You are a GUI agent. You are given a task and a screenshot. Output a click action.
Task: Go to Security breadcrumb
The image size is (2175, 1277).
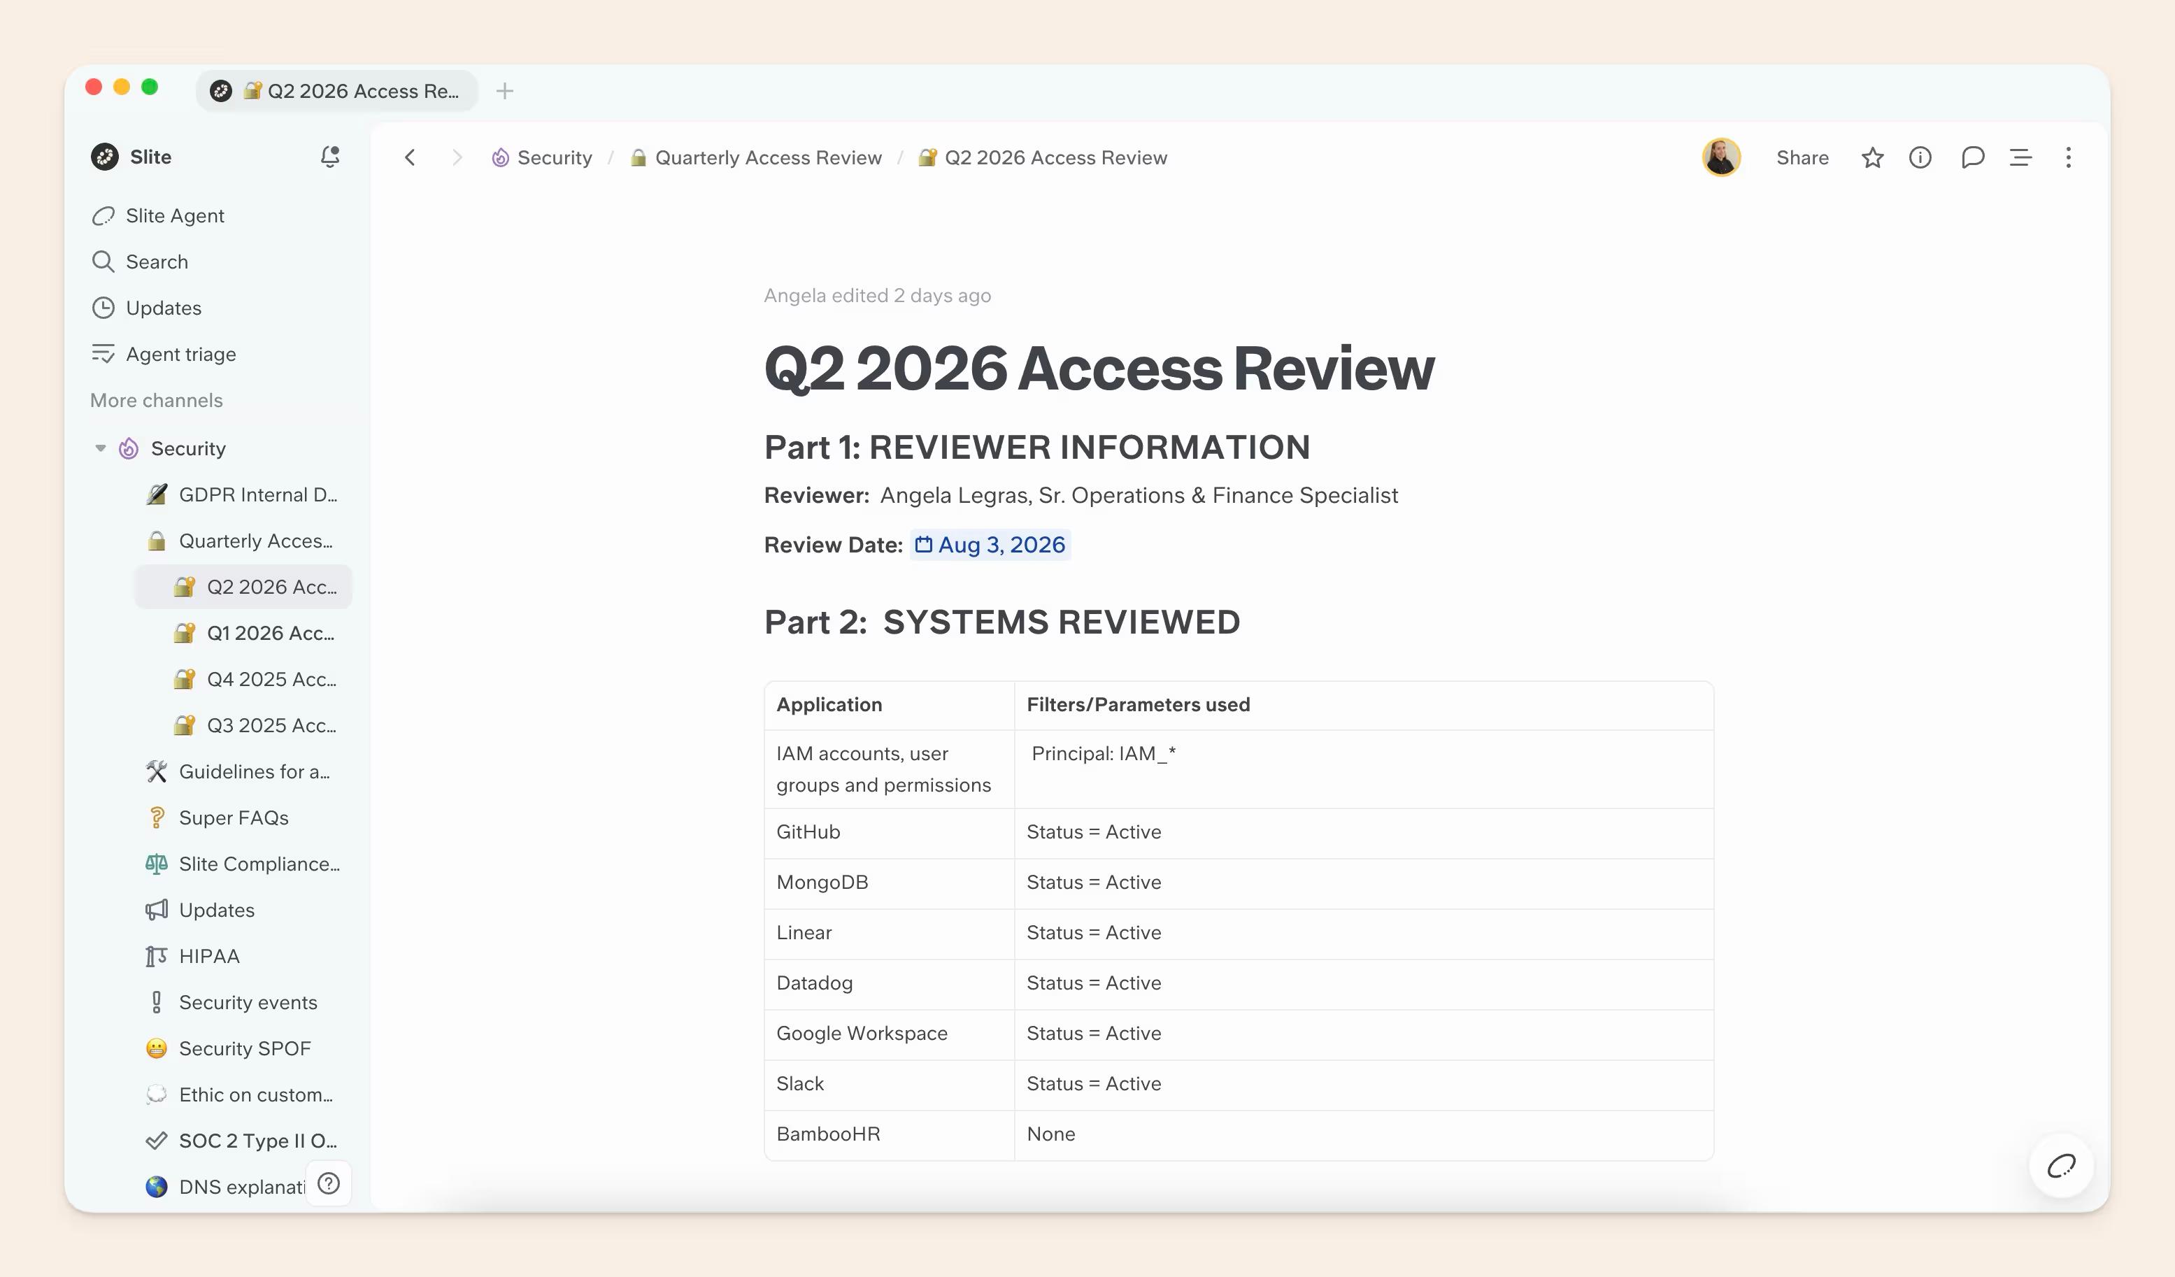pyautogui.click(x=542, y=157)
